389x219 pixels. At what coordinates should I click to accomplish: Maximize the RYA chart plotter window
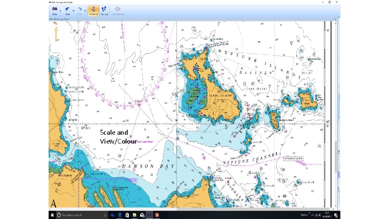(329, 2)
